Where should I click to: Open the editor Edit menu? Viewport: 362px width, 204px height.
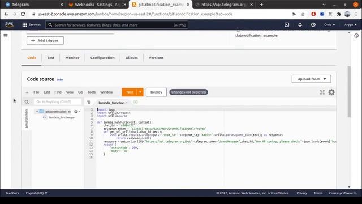(x=47, y=92)
